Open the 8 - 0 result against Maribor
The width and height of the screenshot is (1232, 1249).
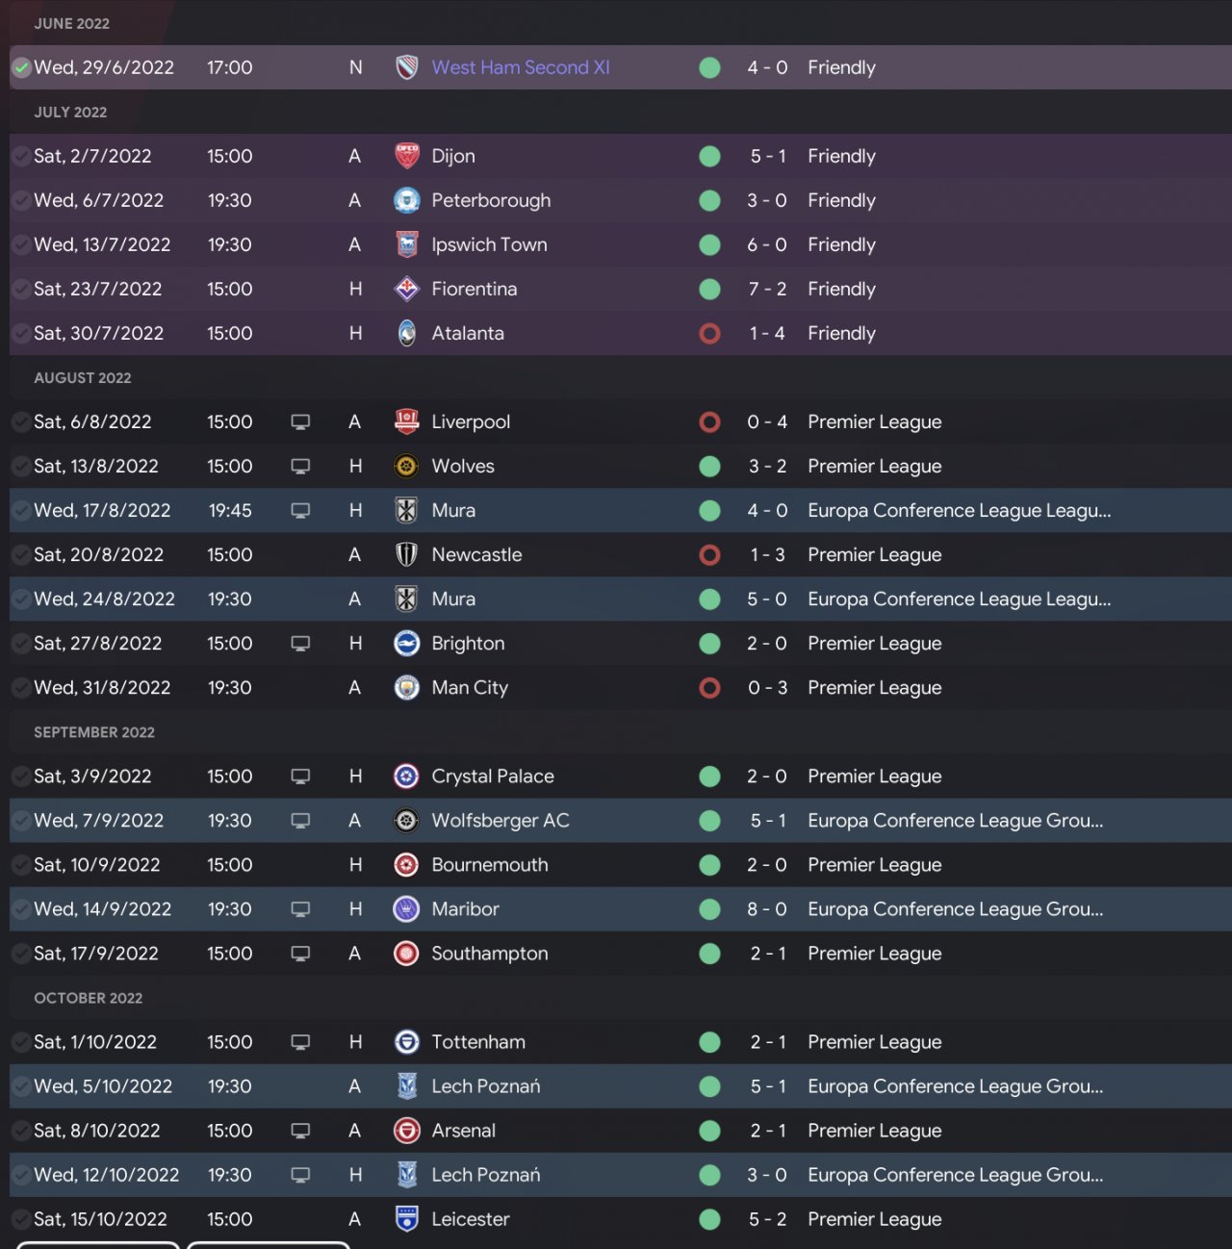[x=767, y=909]
